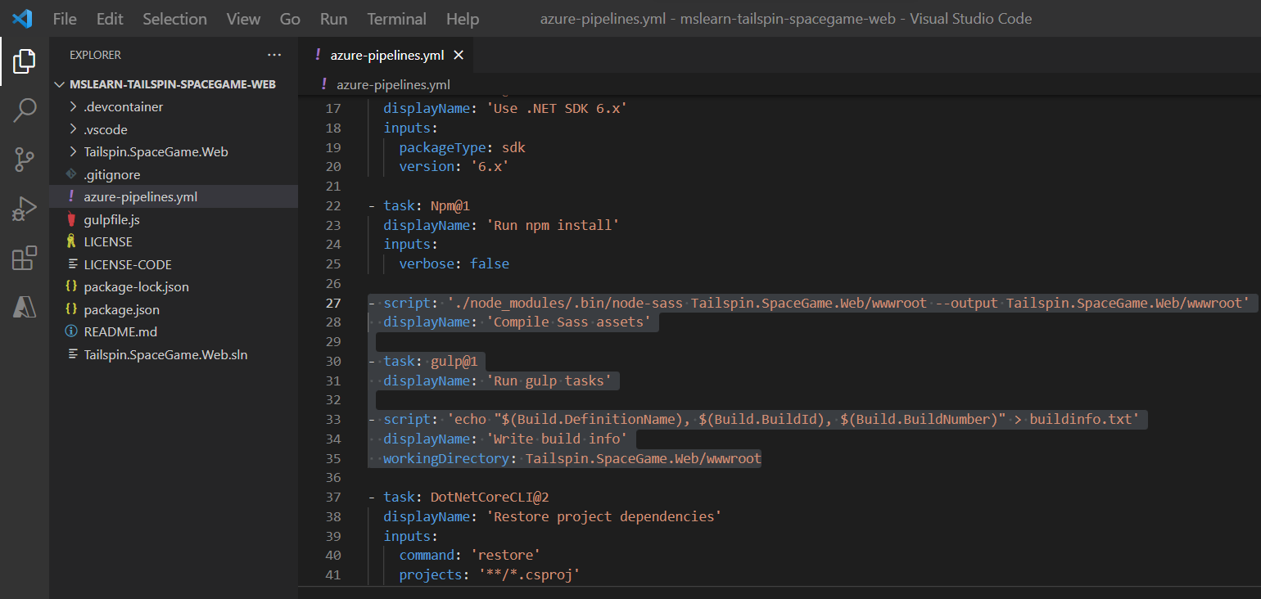Screen dimensions: 1261x599
Task: Click the 'gulp@1' task name
Action: point(454,361)
